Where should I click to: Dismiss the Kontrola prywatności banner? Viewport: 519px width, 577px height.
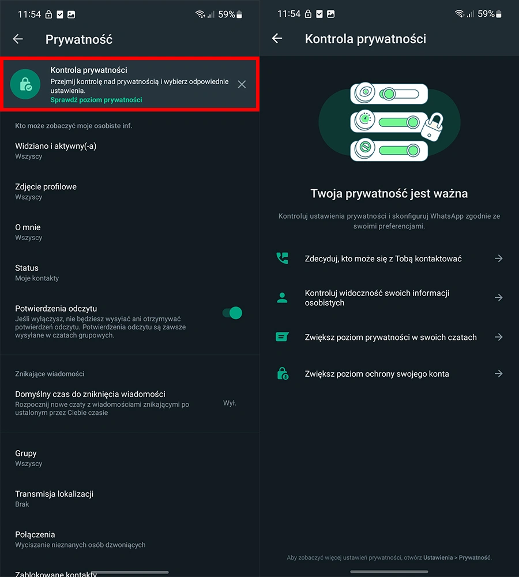point(242,84)
